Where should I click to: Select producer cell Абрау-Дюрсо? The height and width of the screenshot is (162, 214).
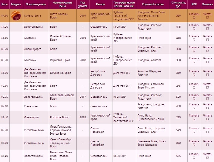pos(33,49)
